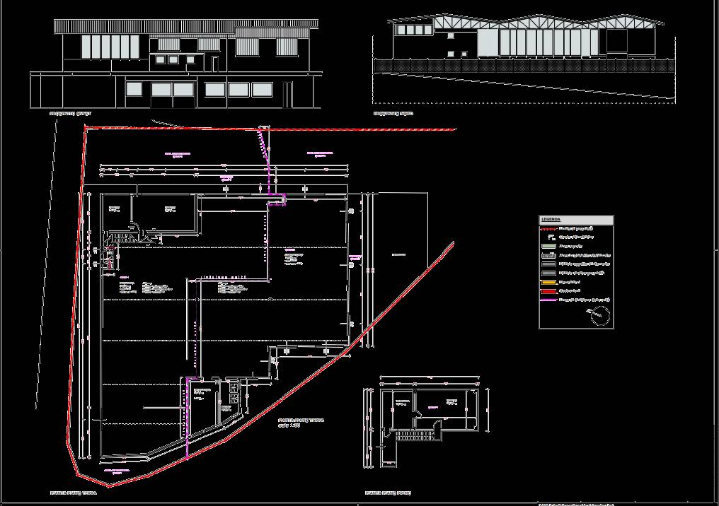Select the PIANTA PIANO TERRA label bottom left
719x506 pixels.
pos(74,493)
